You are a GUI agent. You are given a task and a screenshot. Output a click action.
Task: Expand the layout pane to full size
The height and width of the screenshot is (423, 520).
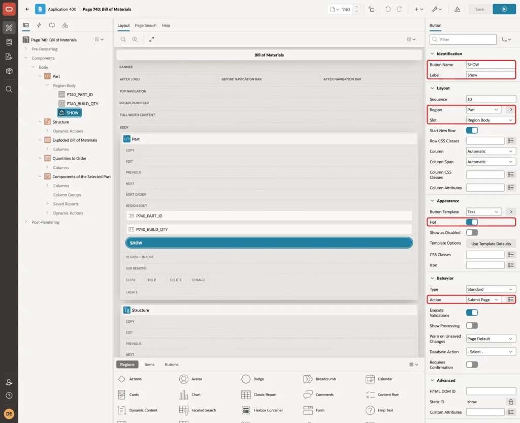pyautogui.click(x=151, y=39)
